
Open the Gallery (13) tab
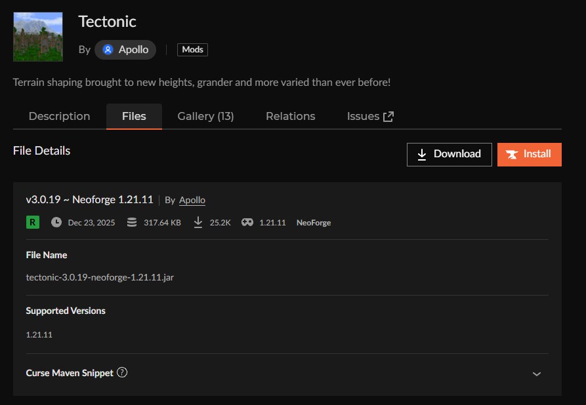[205, 116]
